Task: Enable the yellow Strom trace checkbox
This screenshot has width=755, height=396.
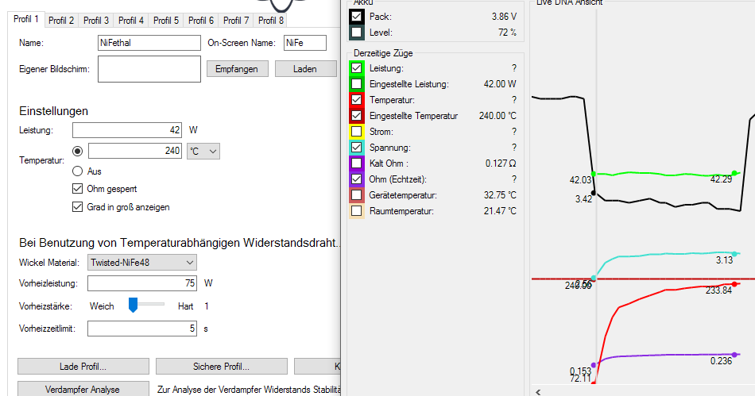Action: 356,132
